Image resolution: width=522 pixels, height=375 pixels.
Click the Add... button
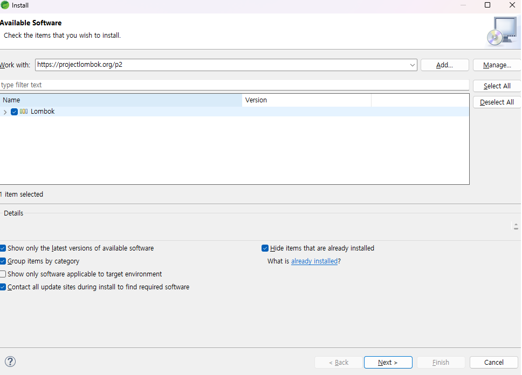(445, 65)
